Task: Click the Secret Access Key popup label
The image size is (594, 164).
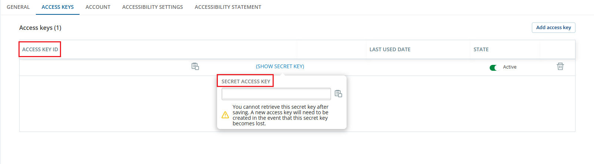Action: (x=246, y=81)
